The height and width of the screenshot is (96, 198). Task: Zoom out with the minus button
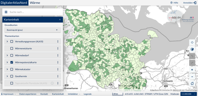[x=192, y=77]
